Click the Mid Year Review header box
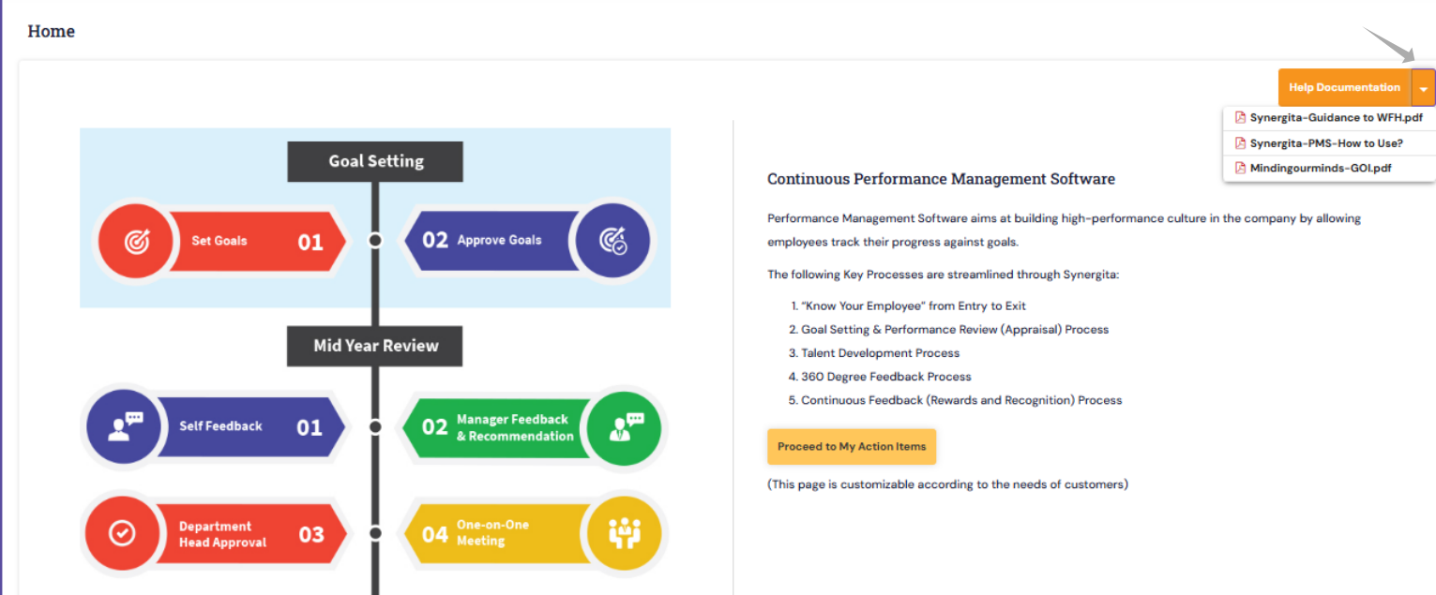The width and height of the screenshot is (1436, 595). click(375, 346)
